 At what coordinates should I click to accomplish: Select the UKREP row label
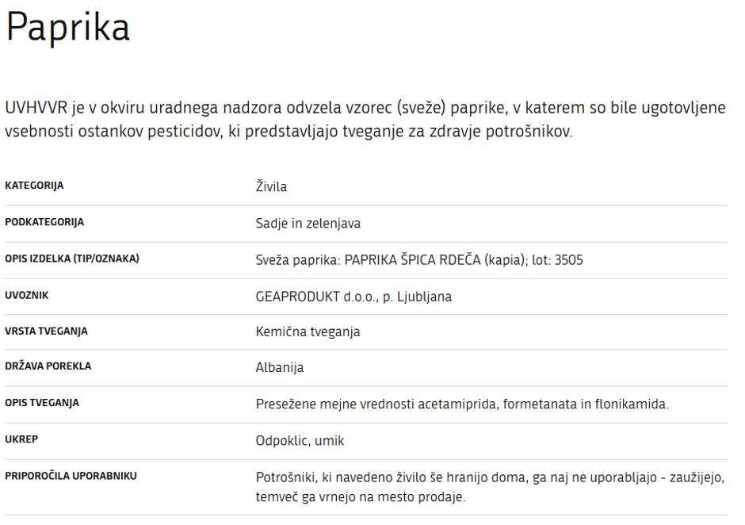click(x=21, y=439)
